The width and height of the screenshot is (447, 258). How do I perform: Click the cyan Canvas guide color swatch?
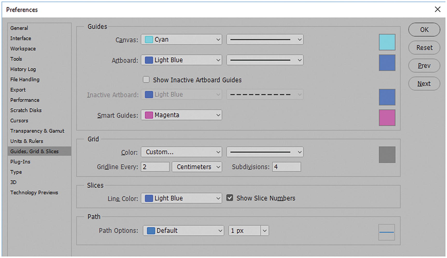387,42
